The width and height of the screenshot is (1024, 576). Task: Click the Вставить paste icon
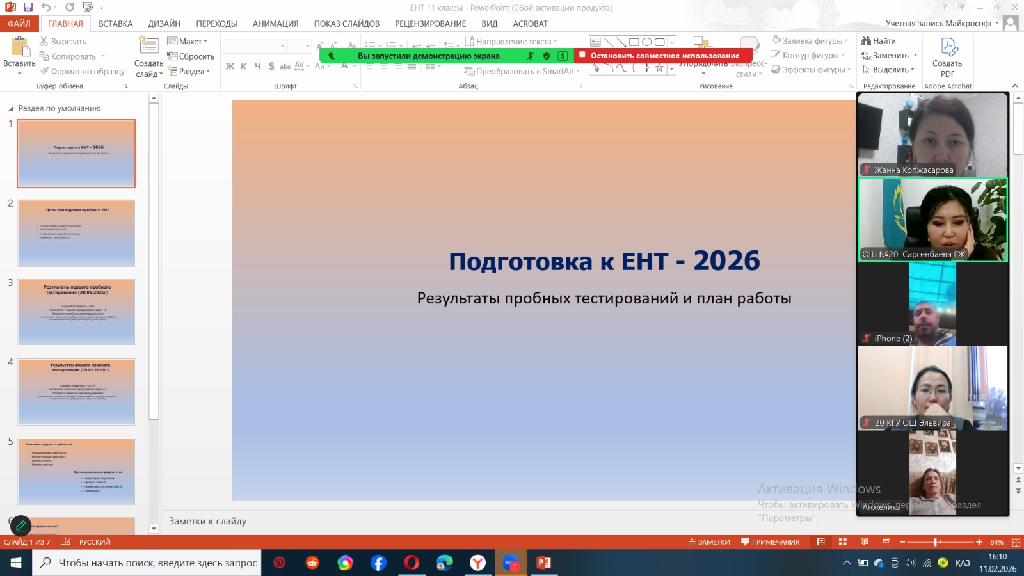(19, 47)
